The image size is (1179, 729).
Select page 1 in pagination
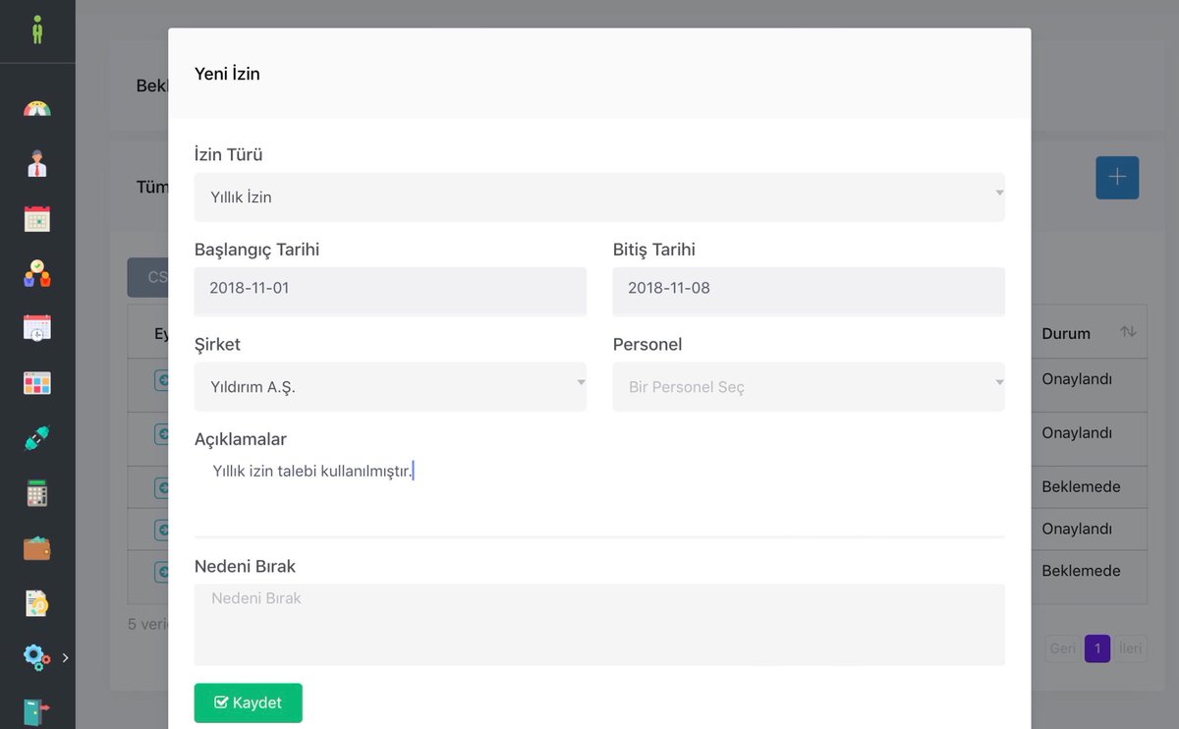point(1097,648)
